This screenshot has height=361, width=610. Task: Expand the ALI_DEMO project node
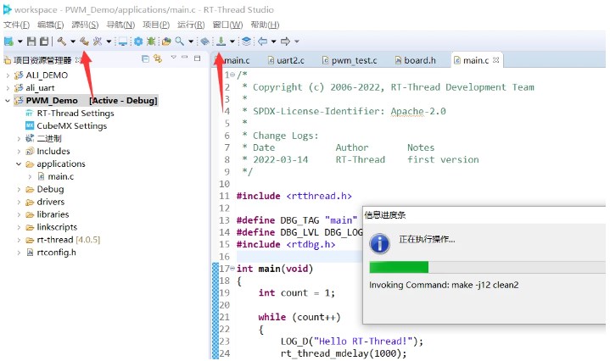pos(8,75)
